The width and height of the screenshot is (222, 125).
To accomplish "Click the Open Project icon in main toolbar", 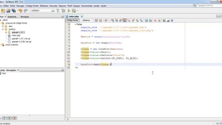I will (x=8, y=11).
